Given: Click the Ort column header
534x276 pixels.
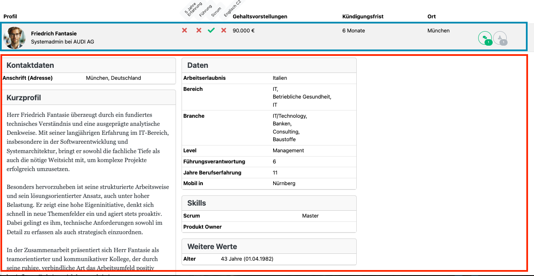Looking at the screenshot, I should pos(432,16).
